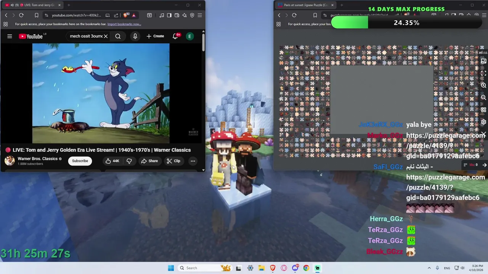This screenshot has width=488, height=274.
Task: Open a new tab in puzzle window
Action: (342, 5)
